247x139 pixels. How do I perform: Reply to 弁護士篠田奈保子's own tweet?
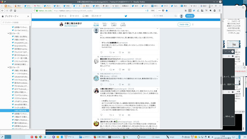click(101, 115)
